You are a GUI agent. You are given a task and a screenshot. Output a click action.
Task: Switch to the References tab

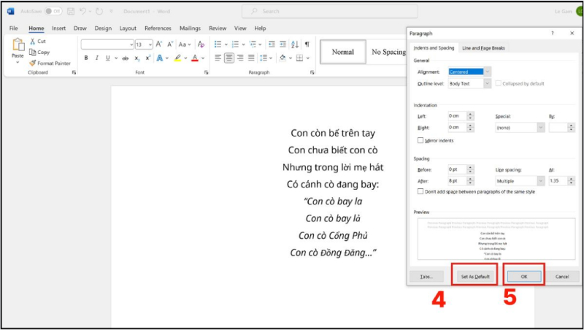click(158, 28)
